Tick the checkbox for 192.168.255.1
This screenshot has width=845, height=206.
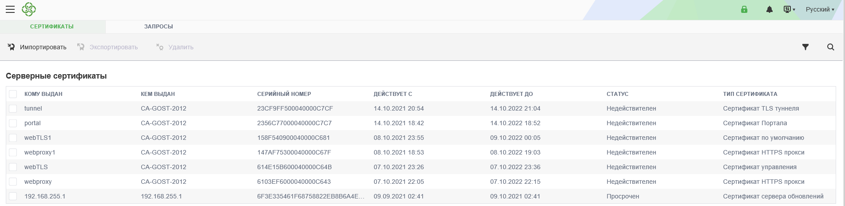[x=13, y=197]
